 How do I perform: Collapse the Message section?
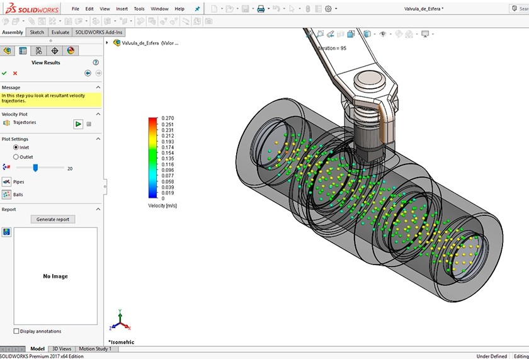tap(98, 88)
